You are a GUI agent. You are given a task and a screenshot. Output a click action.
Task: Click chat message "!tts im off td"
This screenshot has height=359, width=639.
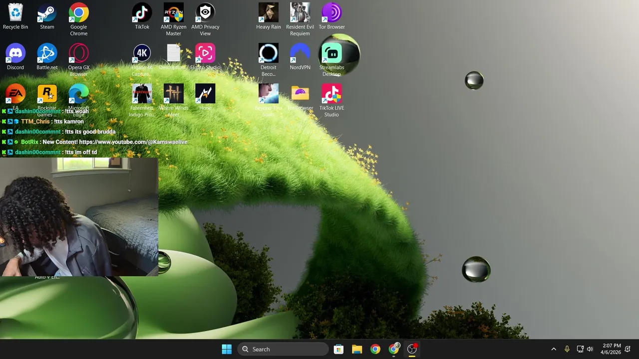81,152
